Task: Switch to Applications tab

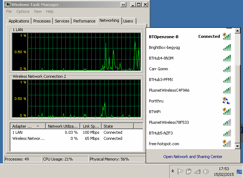Action: [19, 21]
